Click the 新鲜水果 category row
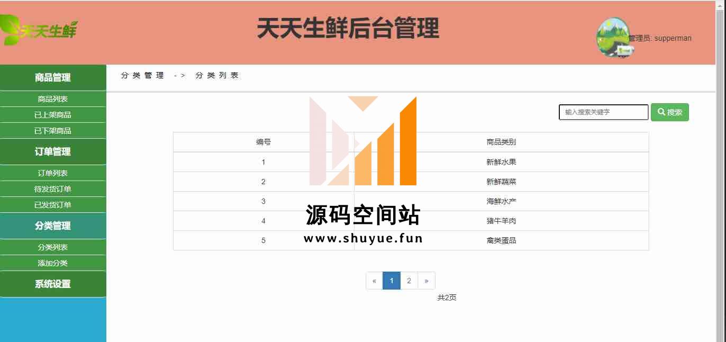Image resolution: width=726 pixels, height=342 pixels. pos(501,162)
